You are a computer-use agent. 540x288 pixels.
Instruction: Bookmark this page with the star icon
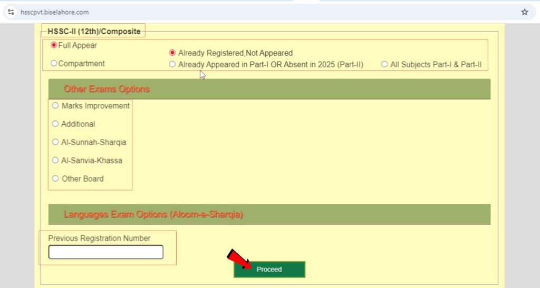point(524,12)
